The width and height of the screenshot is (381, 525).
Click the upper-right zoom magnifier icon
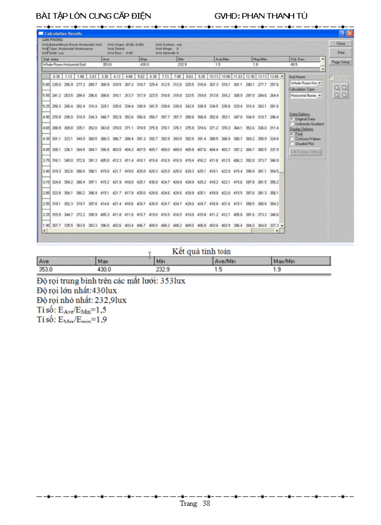(x=345, y=87)
